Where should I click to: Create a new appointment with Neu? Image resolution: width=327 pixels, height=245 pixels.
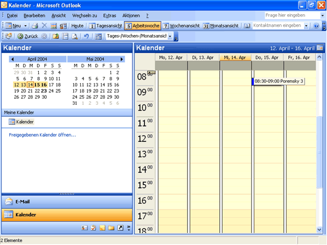(13, 26)
